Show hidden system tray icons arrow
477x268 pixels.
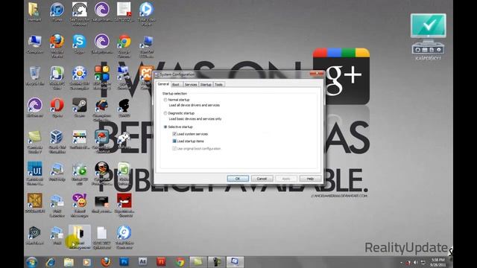coord(401,263)
